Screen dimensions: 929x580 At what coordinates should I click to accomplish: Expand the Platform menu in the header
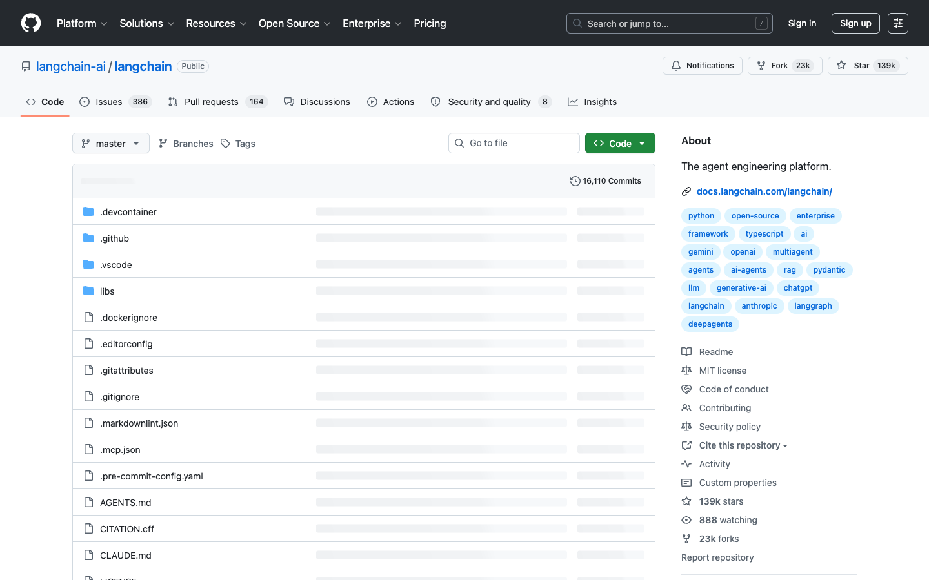click(82, 23)
